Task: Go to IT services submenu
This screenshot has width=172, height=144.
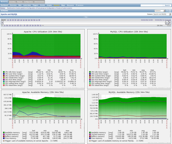Action: [x=79, y=5]
